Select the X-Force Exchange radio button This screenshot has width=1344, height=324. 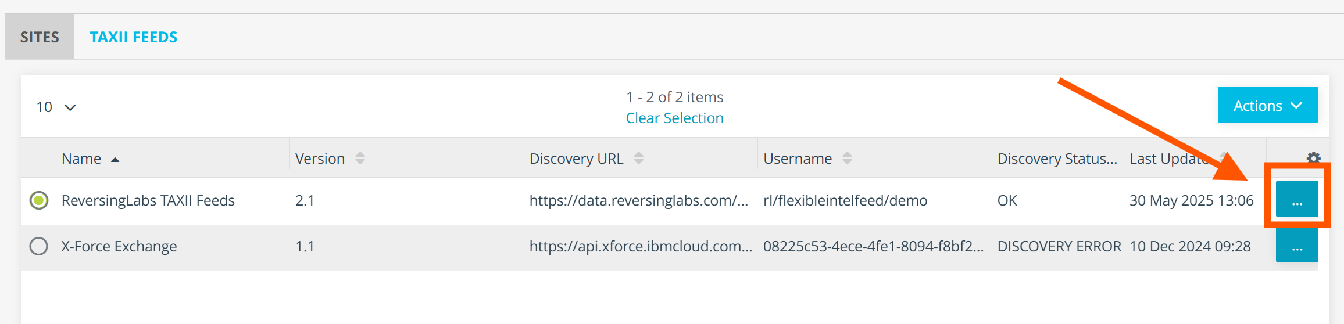39,246
